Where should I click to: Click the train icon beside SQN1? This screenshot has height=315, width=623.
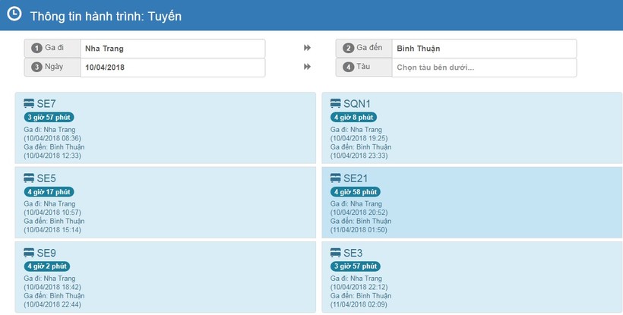336,103
